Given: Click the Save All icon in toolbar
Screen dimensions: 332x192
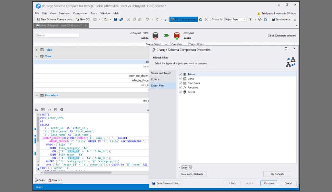Looking at the screenshot, I should [x=121, y=19].
